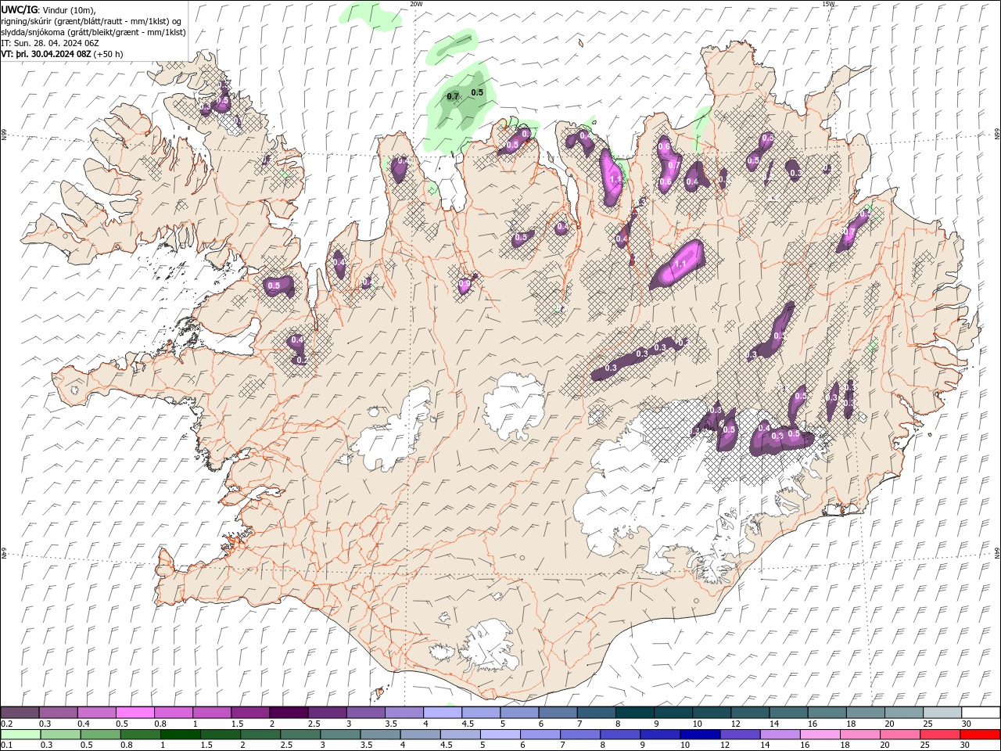The image size is (1001, 751).
Task: Select the 'VT: þri. 30.04.2024 08Z (+50 h)' line
Action: [62, 54]
